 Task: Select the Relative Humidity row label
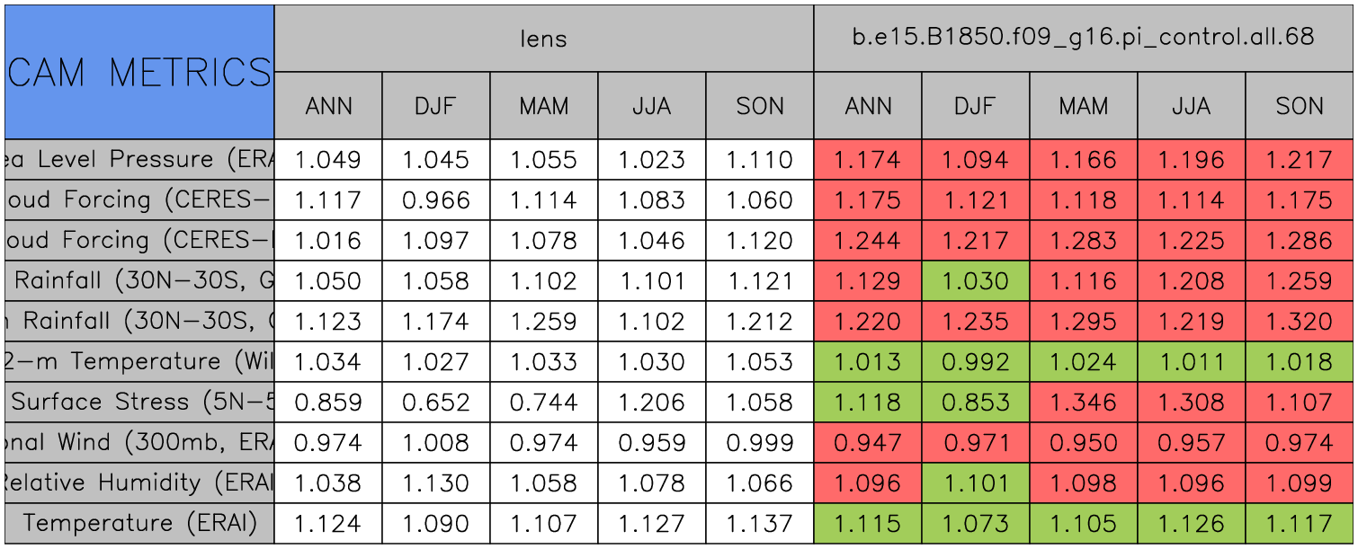tap(138, 483)
